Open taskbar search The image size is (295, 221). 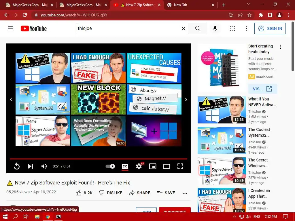[x=16, y=217]
